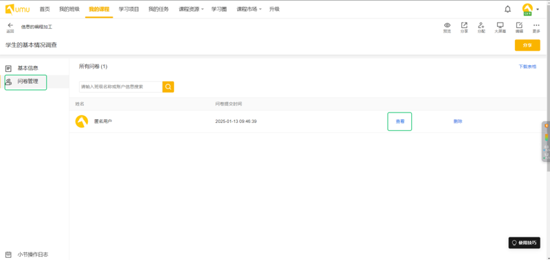Focus the class name or account search field
550x260 pixels.
(121, 87)
